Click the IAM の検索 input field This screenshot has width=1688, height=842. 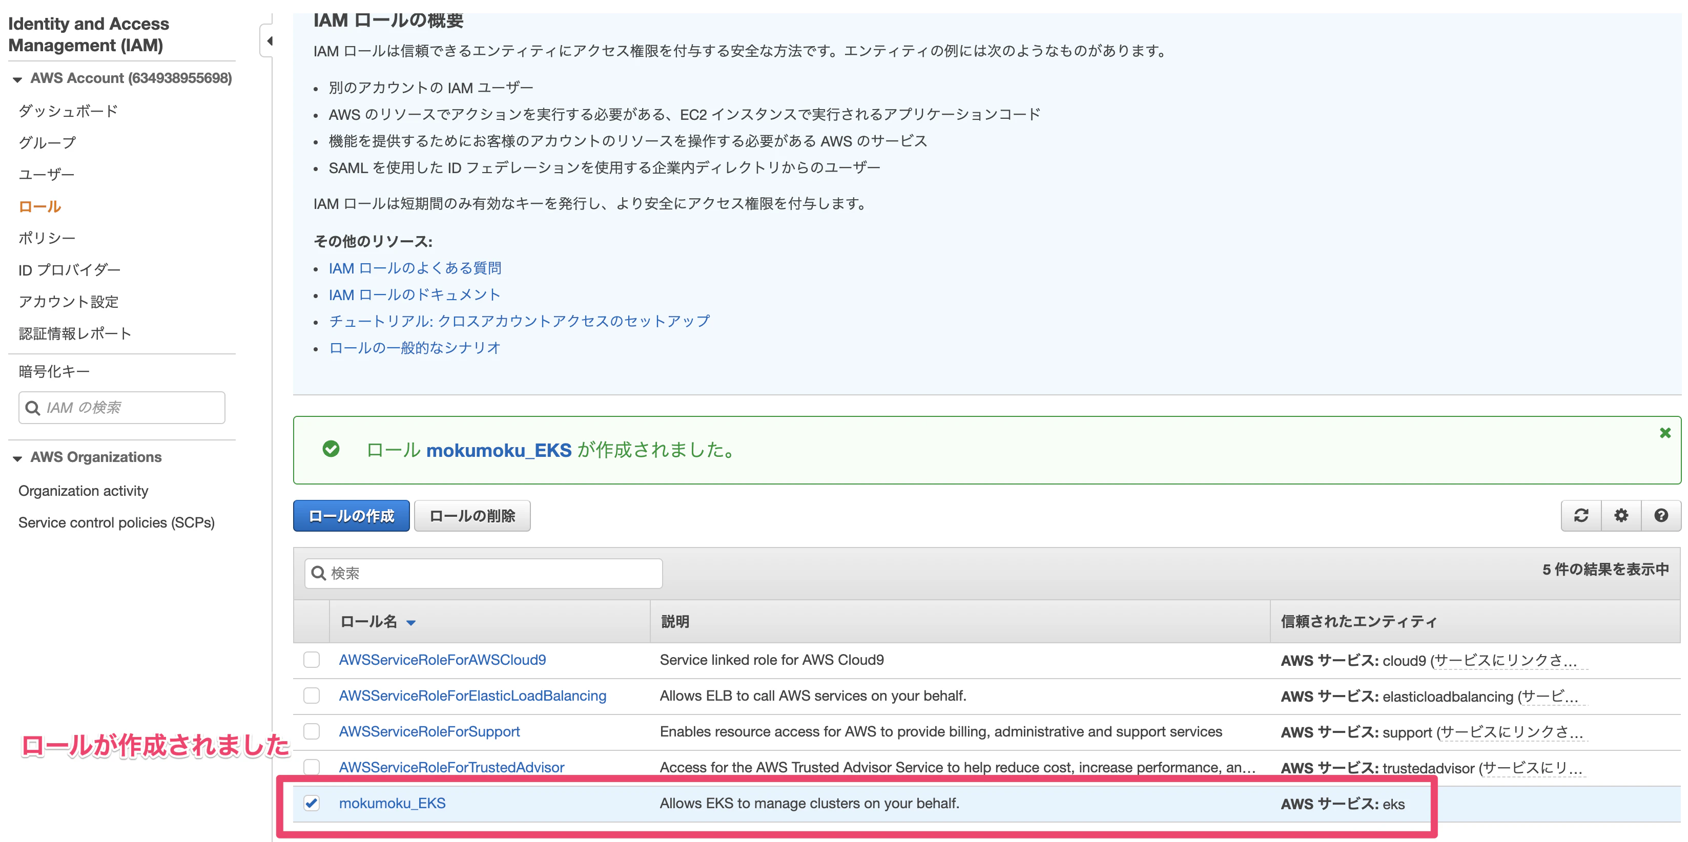[x=122, y=408]
